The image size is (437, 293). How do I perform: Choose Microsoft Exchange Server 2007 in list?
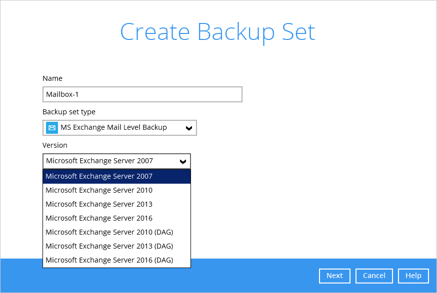117,176
